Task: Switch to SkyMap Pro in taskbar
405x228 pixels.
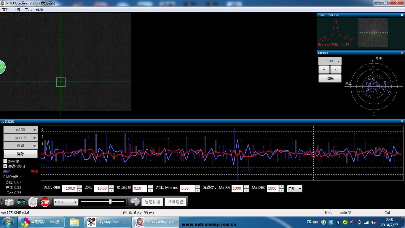Action: pyautogui.click(x=108, y=222)
